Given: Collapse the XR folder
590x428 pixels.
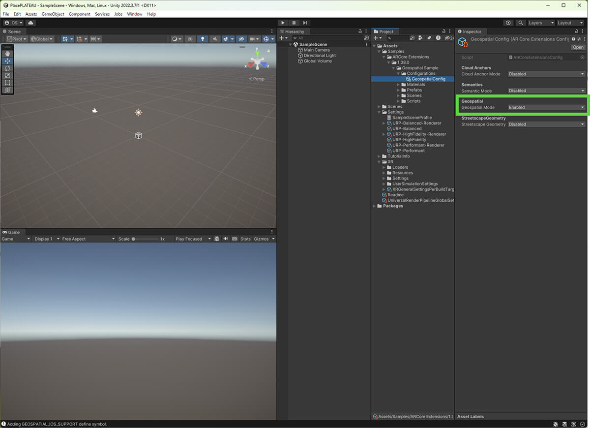Looking at the screenshot, I should [379, 162].
